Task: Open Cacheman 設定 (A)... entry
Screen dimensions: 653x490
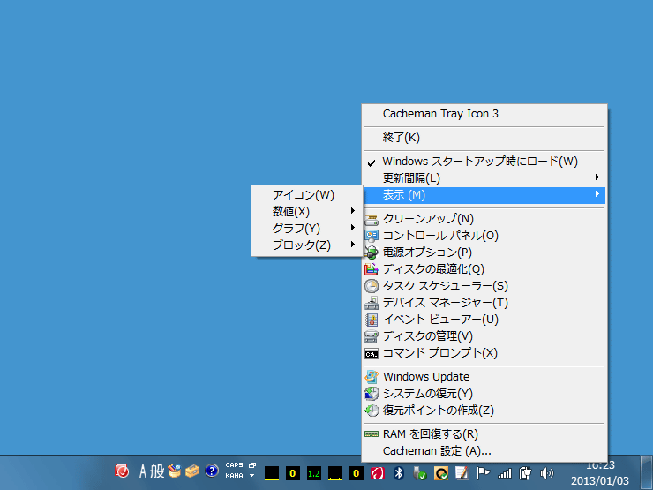Action: point(484,451)
